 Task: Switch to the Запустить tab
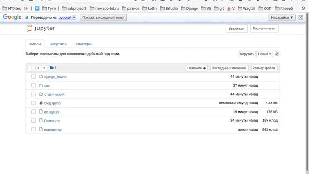click(58, 44)
